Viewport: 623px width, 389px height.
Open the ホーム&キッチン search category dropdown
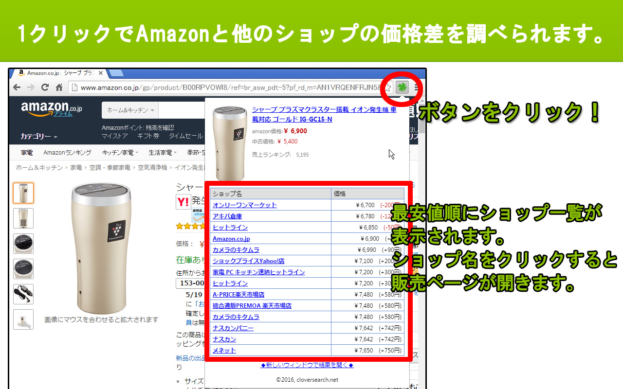pyautogui.click(x=130, y=110)
